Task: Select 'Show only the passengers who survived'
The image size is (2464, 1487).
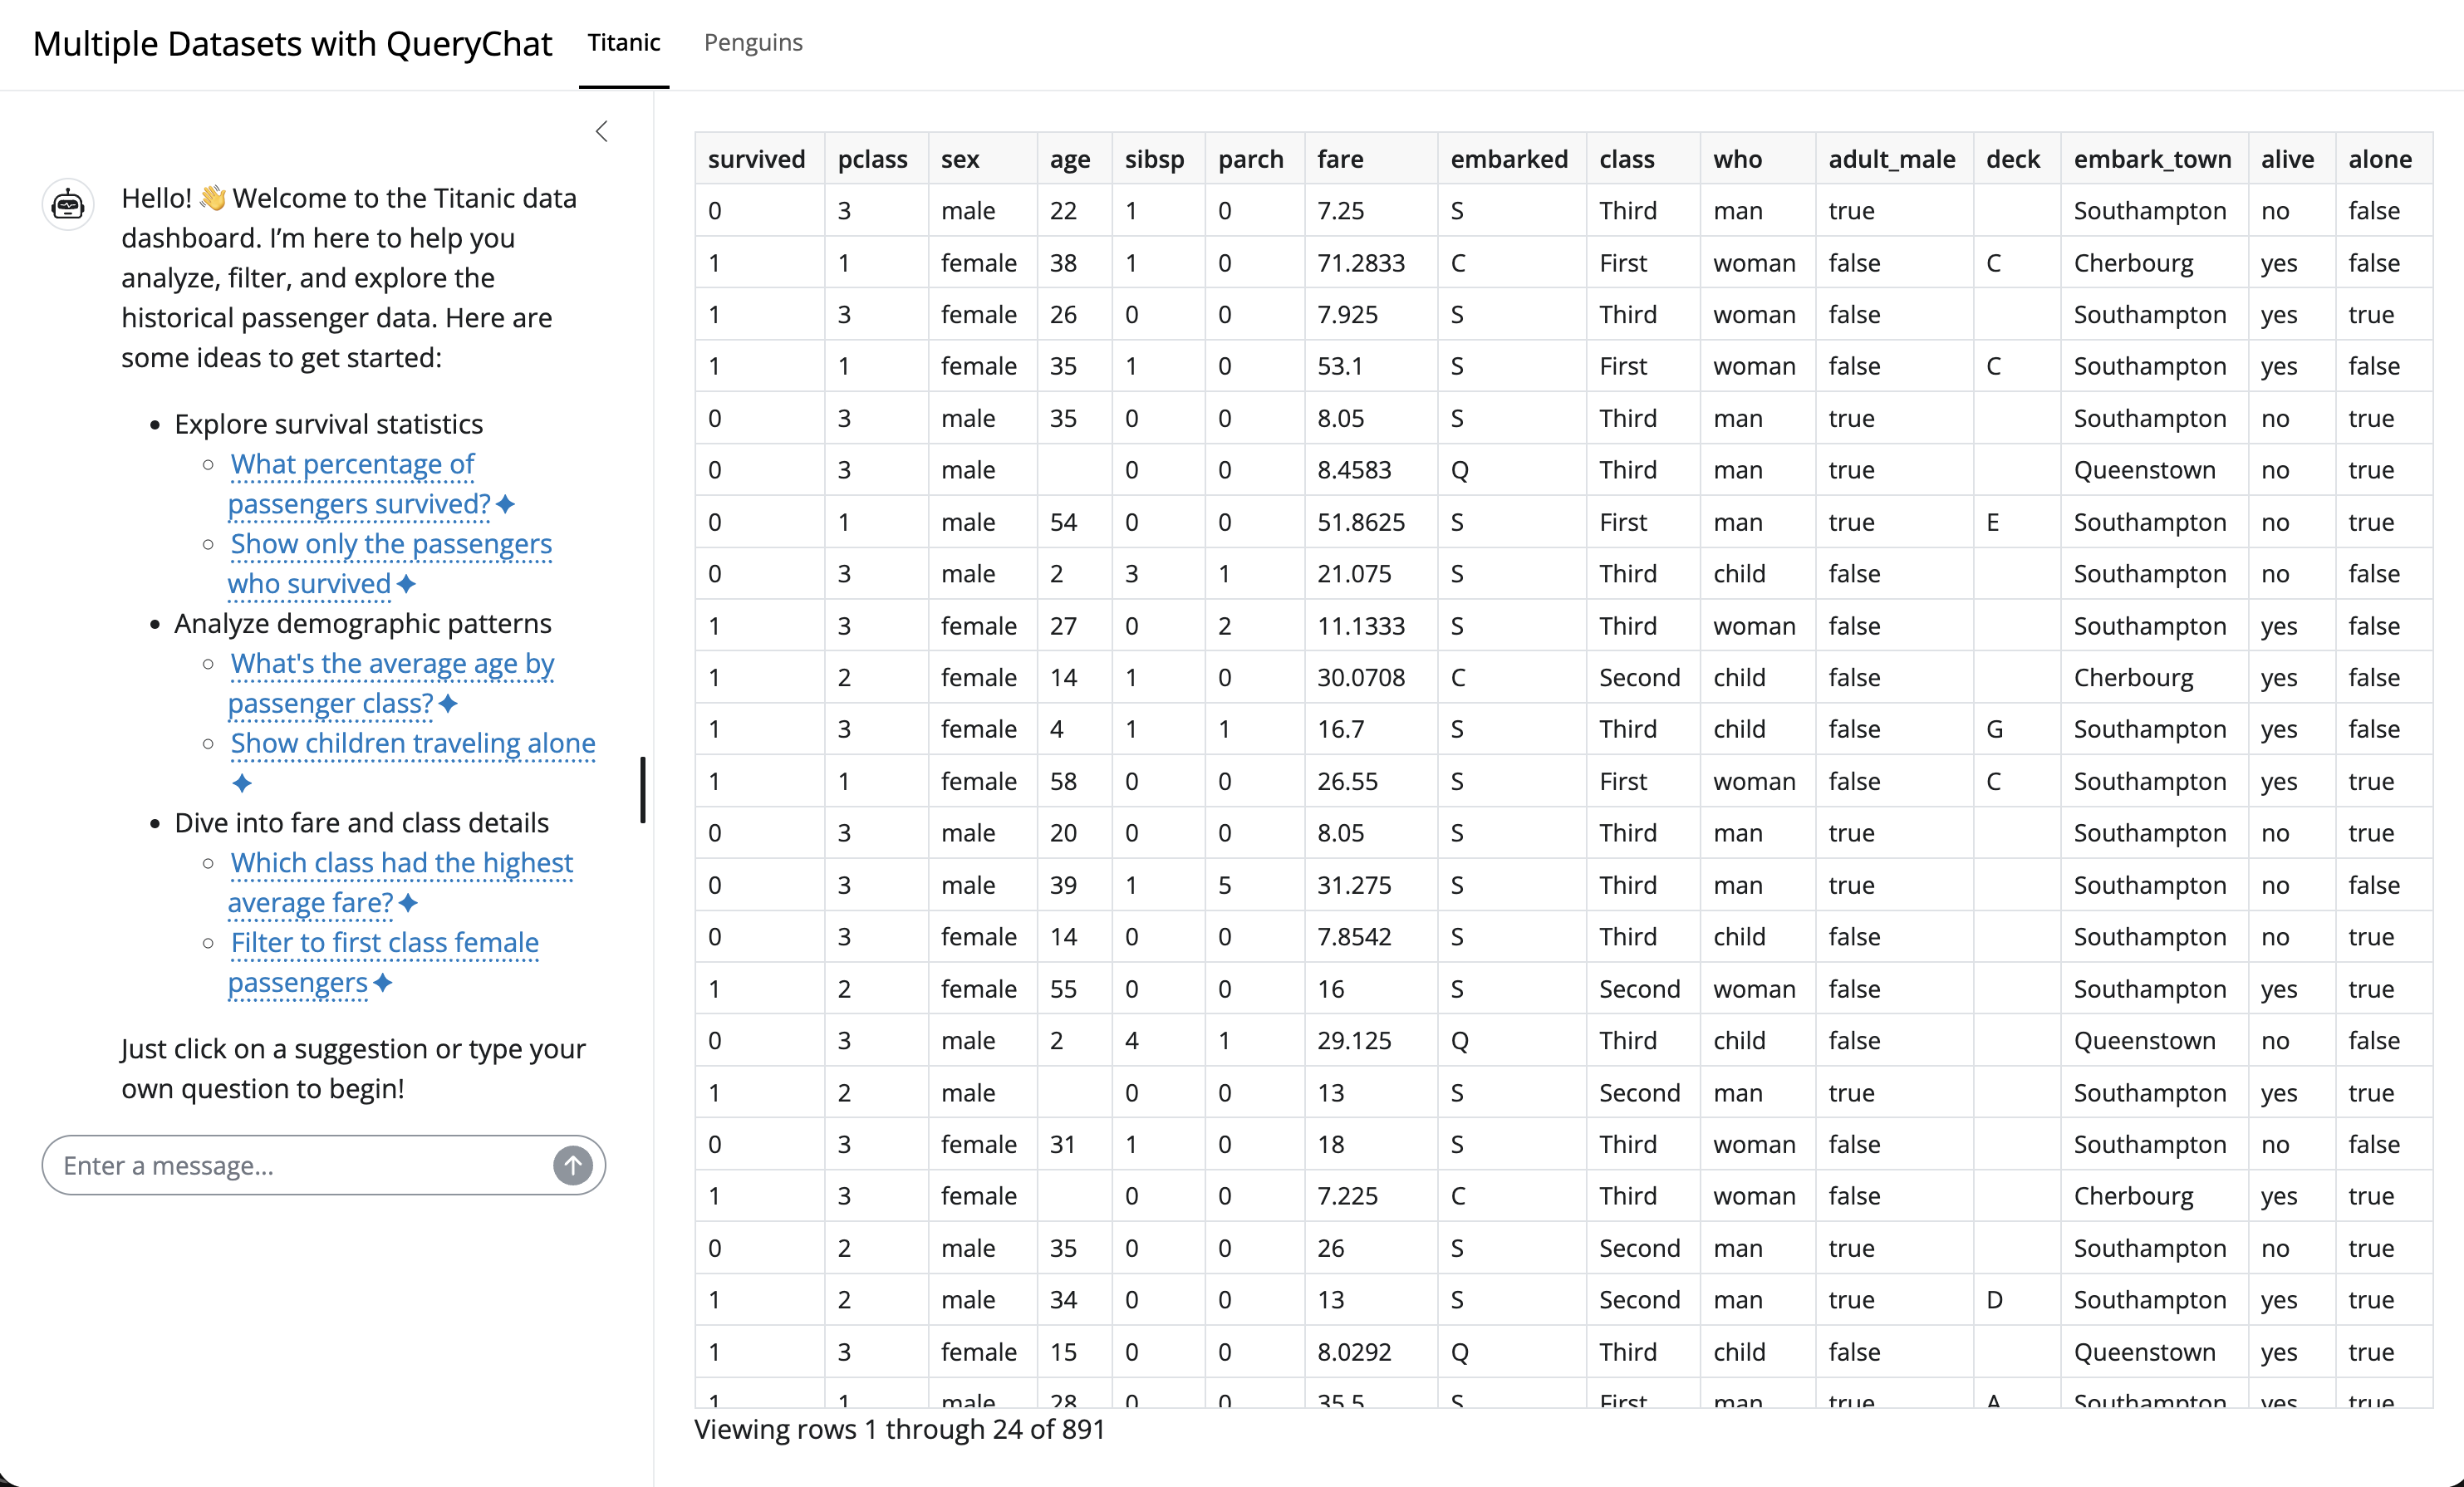Action: [x=390, y=563]
